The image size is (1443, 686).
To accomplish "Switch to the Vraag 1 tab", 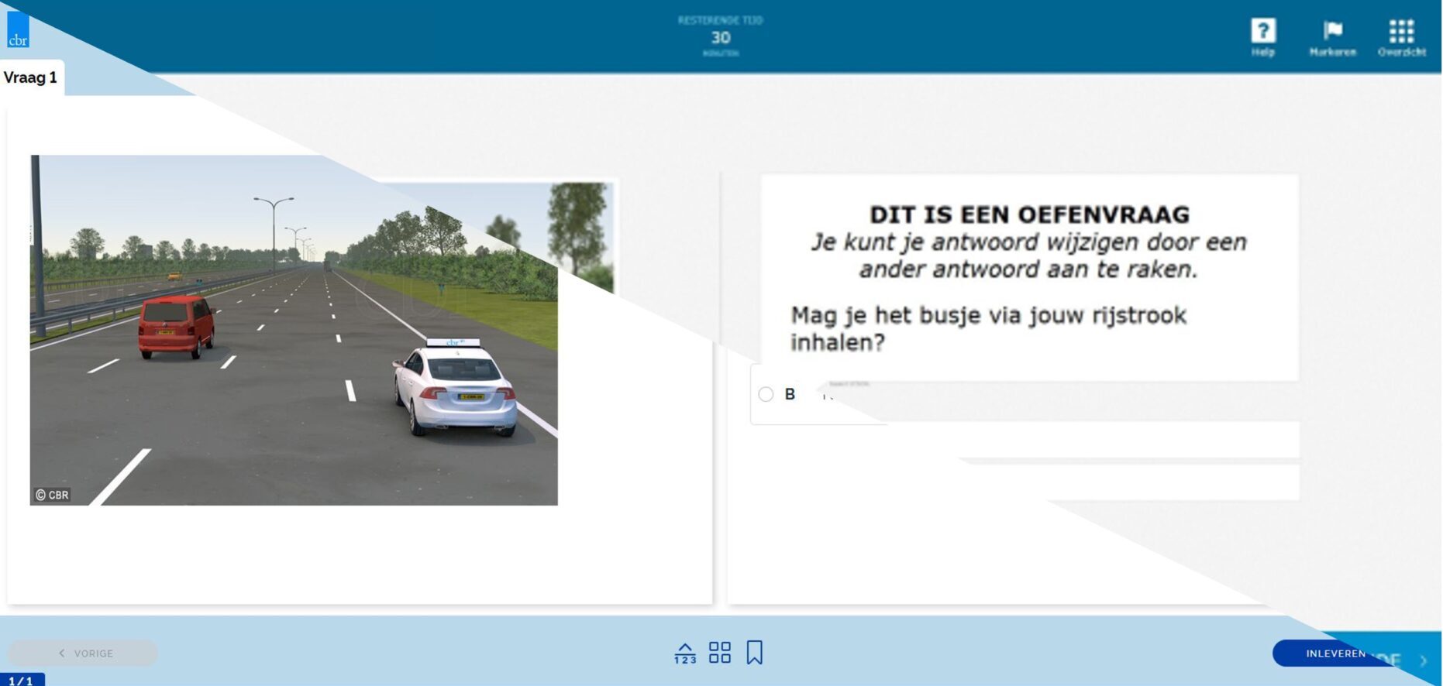I will (31, 77).
